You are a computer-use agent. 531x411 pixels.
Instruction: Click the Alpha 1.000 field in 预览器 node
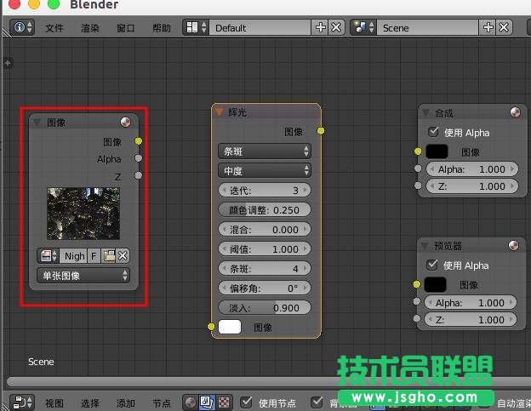[x=471, y=302]
